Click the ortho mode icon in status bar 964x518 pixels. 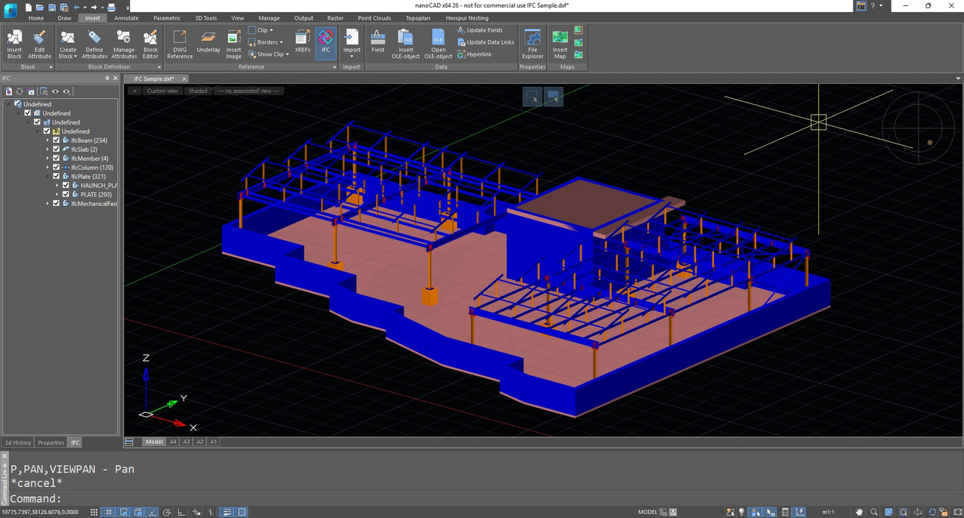(x=181, y=512)
